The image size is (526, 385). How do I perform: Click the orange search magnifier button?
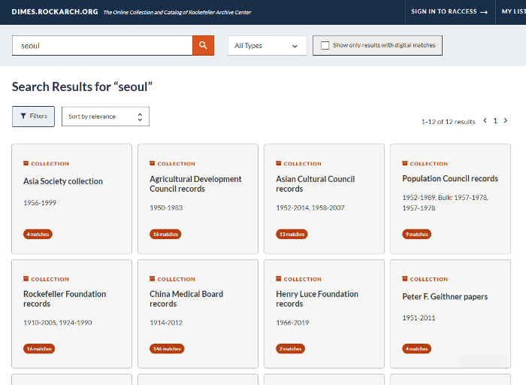click(x=203, y=45)
